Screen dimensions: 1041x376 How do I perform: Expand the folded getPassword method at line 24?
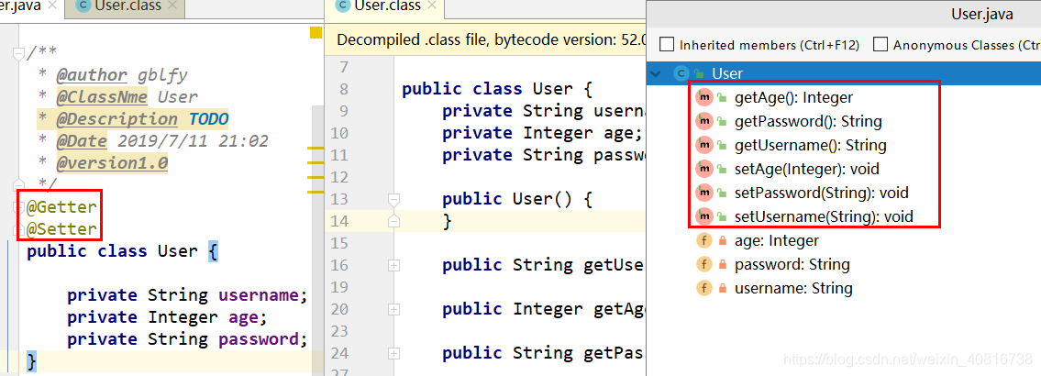coord(393,353)
